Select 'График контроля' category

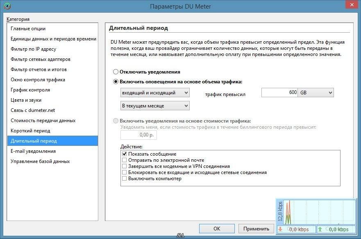tap(52, 90)
